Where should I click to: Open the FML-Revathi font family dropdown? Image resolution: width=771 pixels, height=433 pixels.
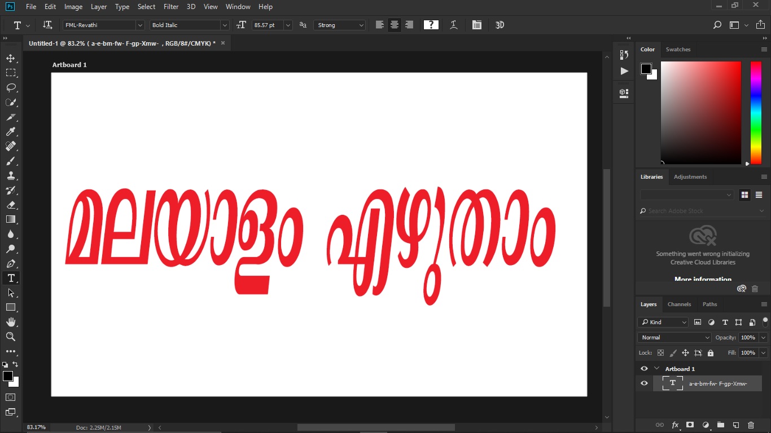pos(141,25)
